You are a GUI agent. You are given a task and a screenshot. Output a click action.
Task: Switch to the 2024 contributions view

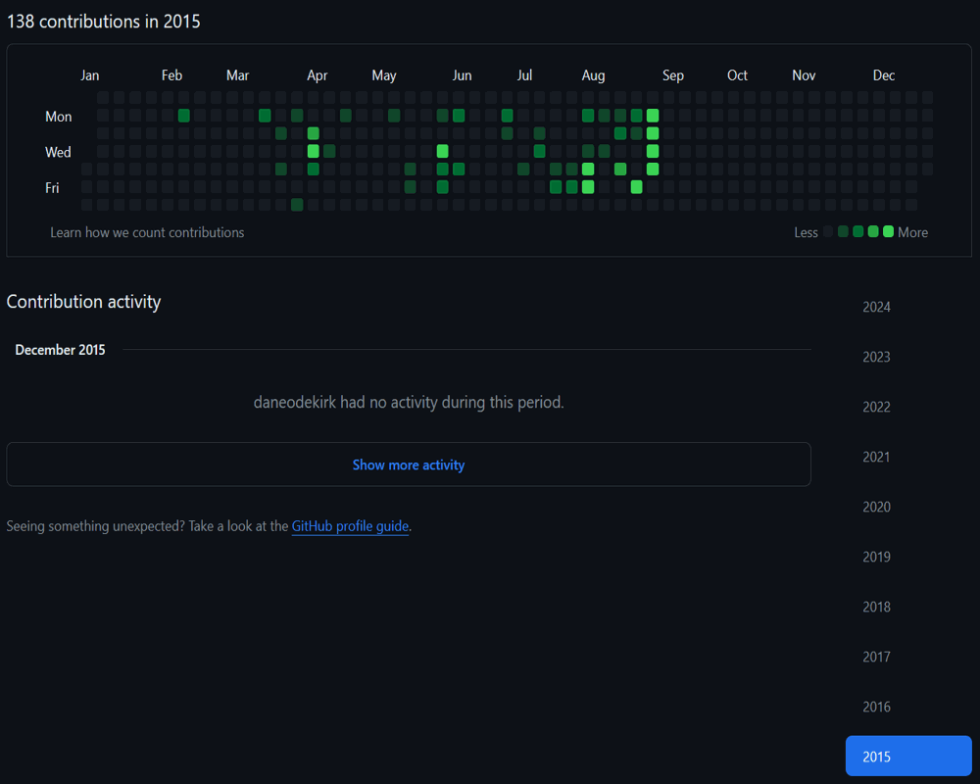pos(876,307)
